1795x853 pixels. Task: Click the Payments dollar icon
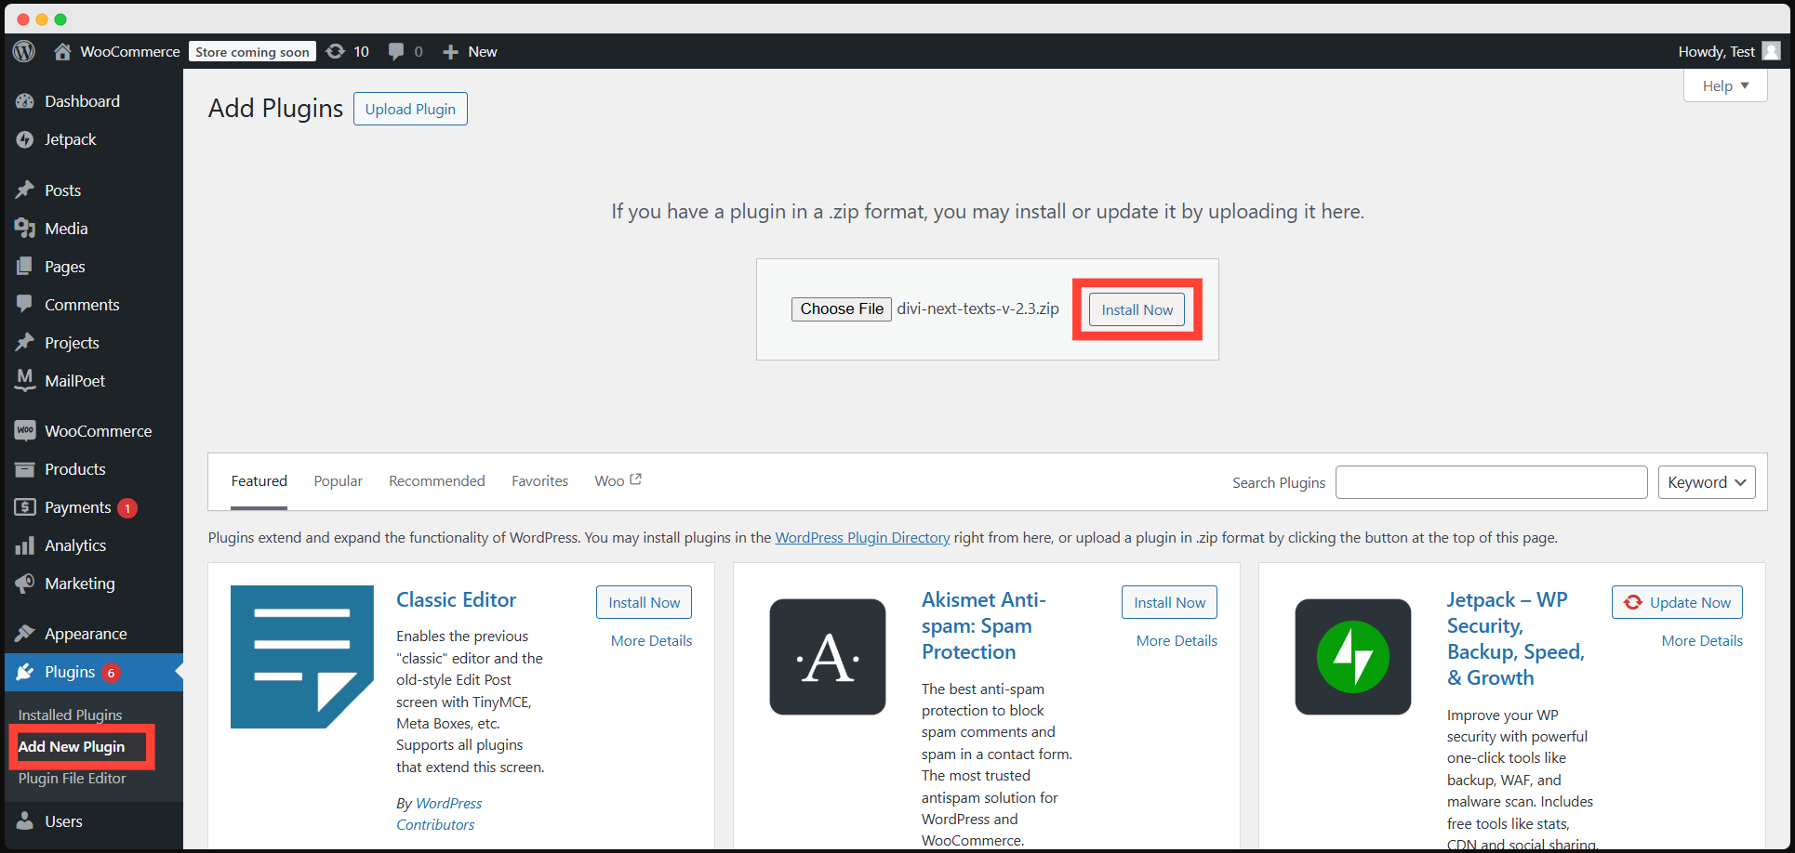tap(25, 507)
